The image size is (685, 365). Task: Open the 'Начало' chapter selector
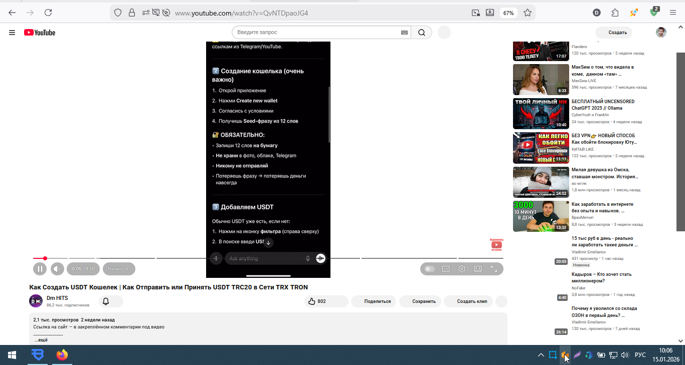tap(119, 269)
